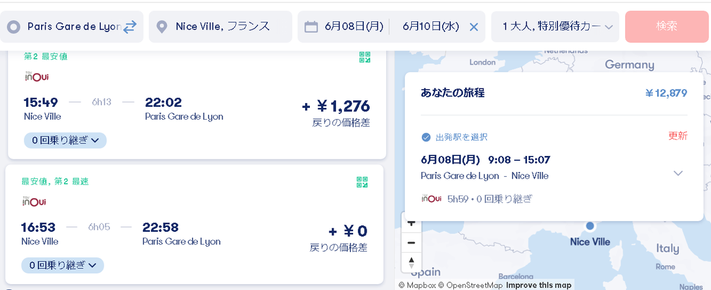Click the あなたの旅程 heading
711x290 pixels.
[x=453, y=93]
